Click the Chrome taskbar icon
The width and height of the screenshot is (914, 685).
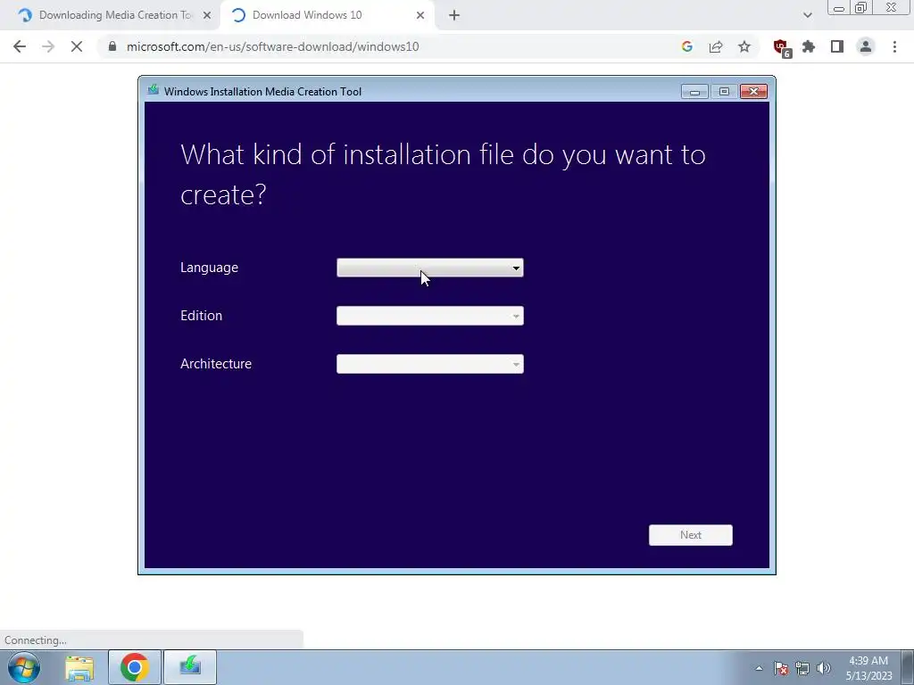[134, 667]
